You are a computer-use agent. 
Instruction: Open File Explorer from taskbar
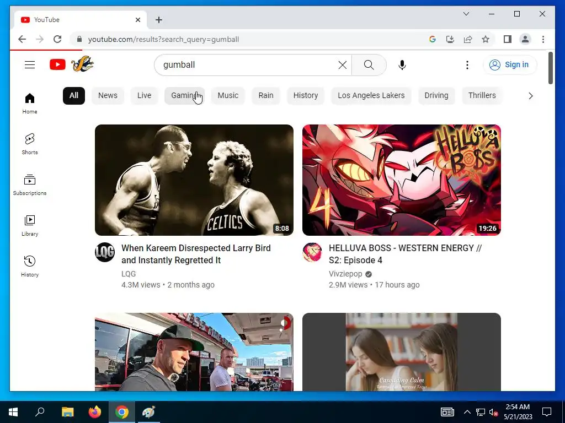(x=67, y=412)
